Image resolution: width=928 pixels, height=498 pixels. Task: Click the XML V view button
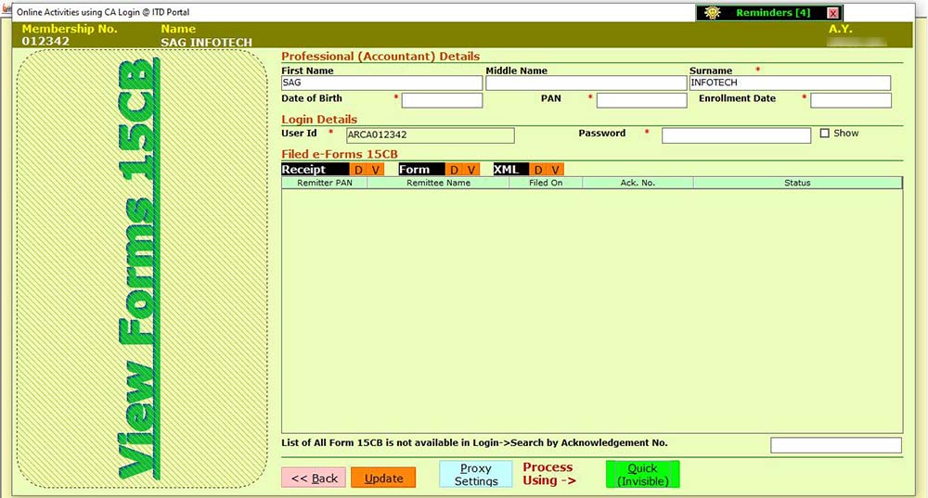555,170
